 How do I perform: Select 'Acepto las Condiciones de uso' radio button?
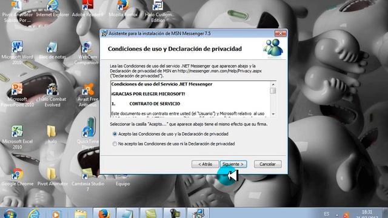[115, 134]
